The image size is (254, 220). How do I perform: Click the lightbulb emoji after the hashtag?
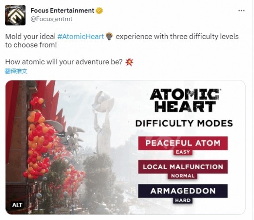[109, 36]
